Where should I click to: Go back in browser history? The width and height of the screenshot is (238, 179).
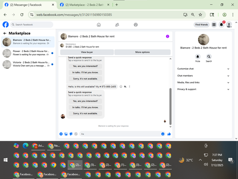tap(5, 15)
